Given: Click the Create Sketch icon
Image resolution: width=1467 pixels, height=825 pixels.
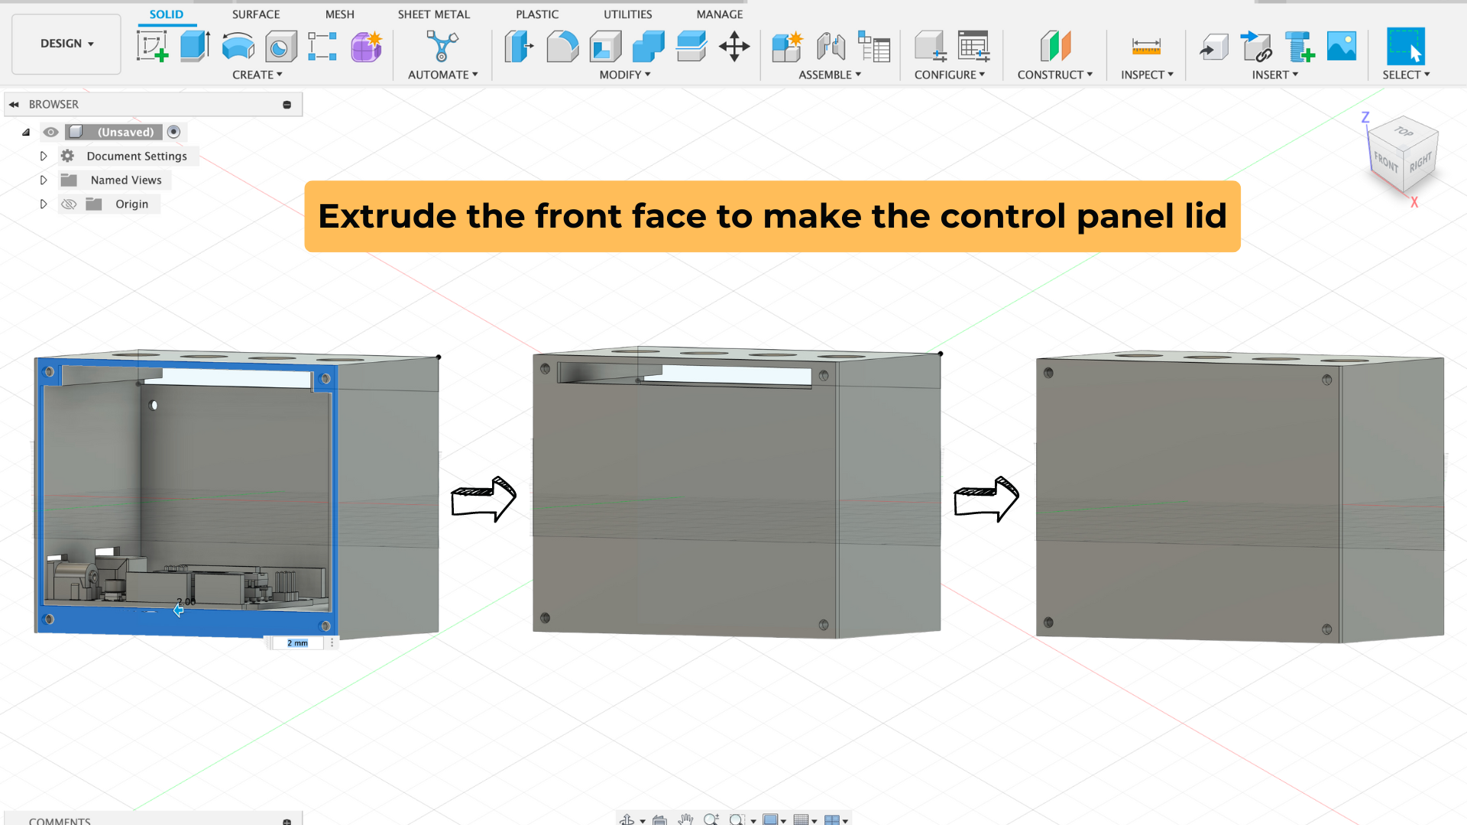Looking at the screenshot, I should click(x=152, y=46).
